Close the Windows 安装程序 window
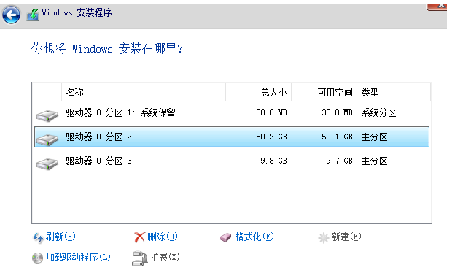Viewport: 455px width, 273px height. click(437, 7)
